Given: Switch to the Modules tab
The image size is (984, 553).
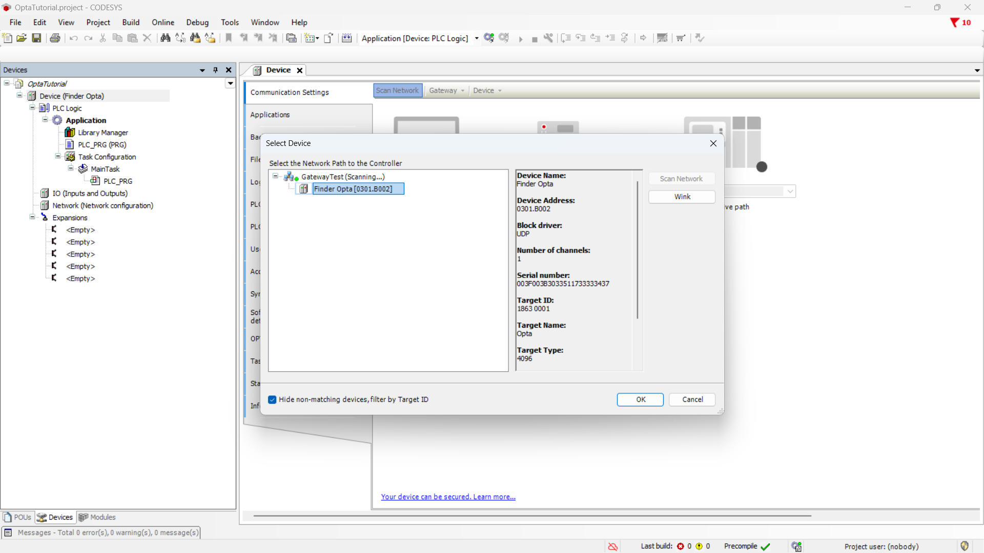Looking at the screenshot, I should (x=97, y=517).
